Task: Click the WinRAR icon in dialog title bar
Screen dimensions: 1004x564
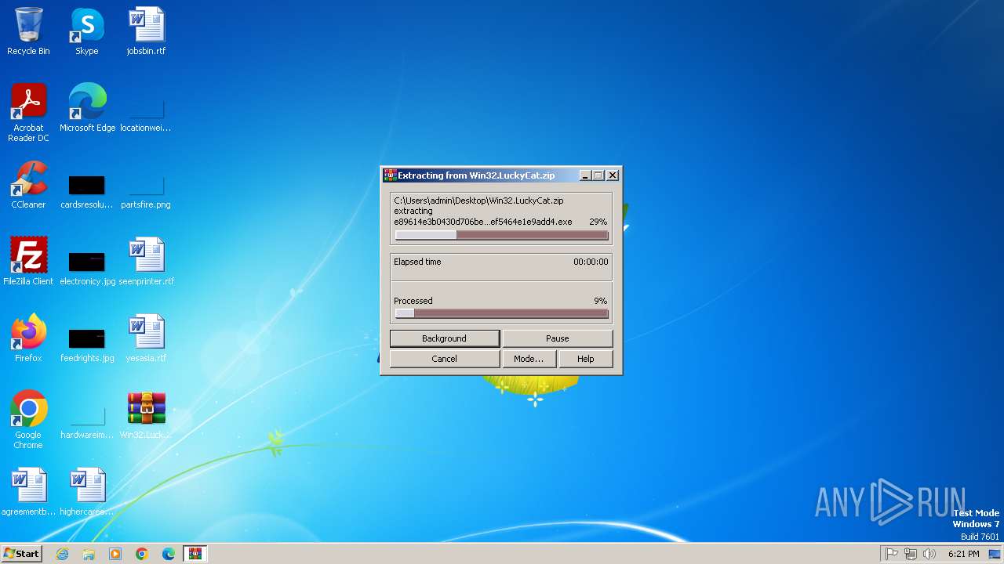Action: pyautogui.click(x=389, y=175)
